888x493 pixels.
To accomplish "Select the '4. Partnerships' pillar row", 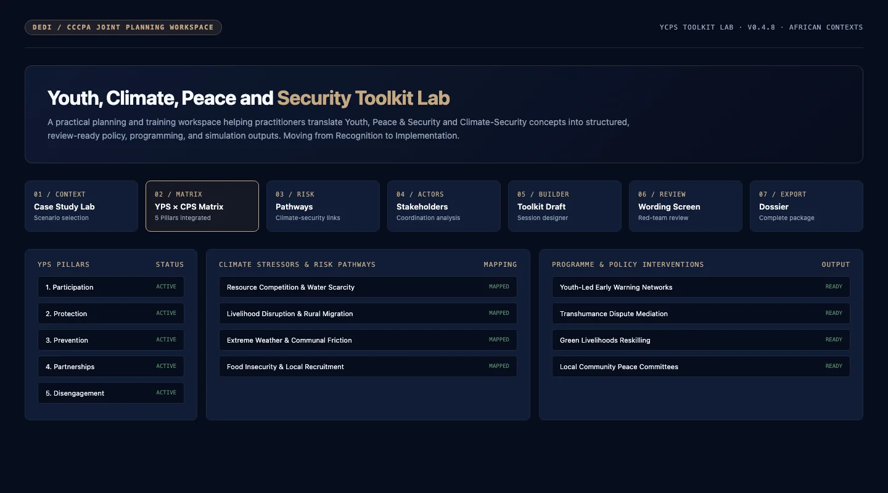I will 111,367.
